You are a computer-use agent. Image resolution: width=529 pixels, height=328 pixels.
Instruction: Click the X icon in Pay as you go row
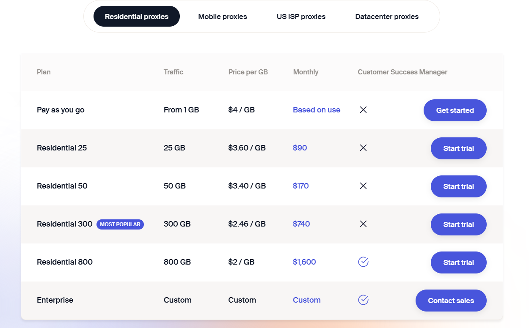(x=363, y=110)
